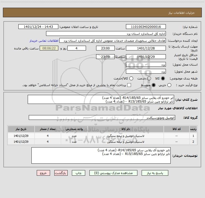The height and width of the screenshot is (198, 205).
Task: Click row 2 unit cell عدد
Action: click(x=74, y=142)
